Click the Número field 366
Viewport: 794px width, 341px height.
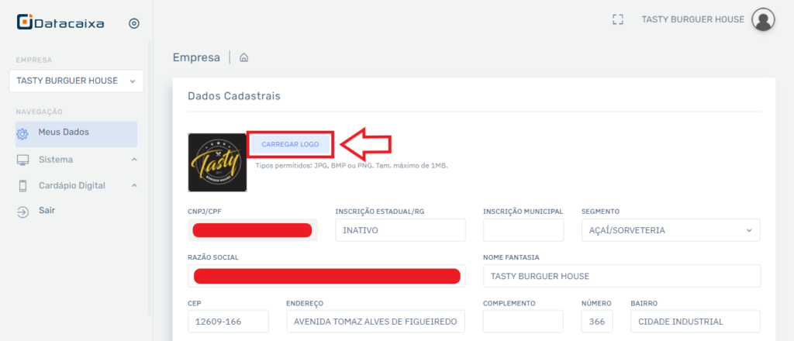(597, 322)
